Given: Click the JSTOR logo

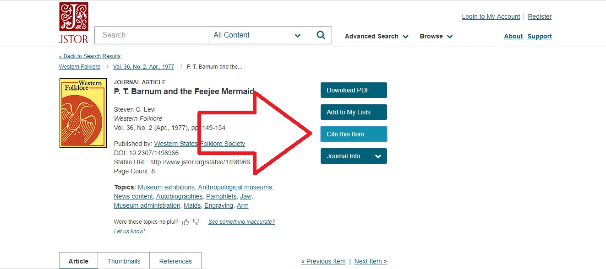Looking at the screenshot, I should click(73, 23).
